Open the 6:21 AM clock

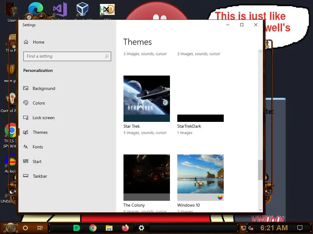pyautogui.click(x=274, y=228)
